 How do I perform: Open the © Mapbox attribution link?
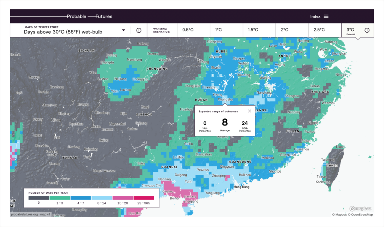point(339,215)
